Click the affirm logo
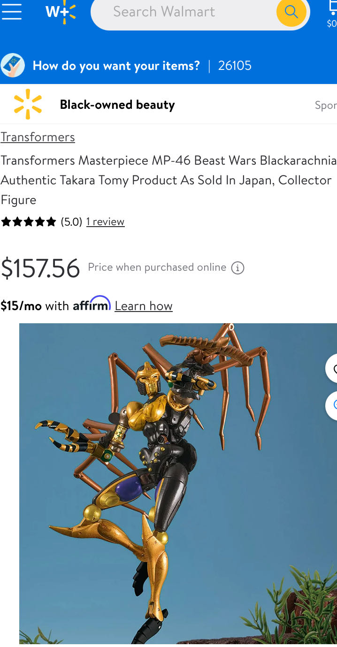 tap(92, 304)
